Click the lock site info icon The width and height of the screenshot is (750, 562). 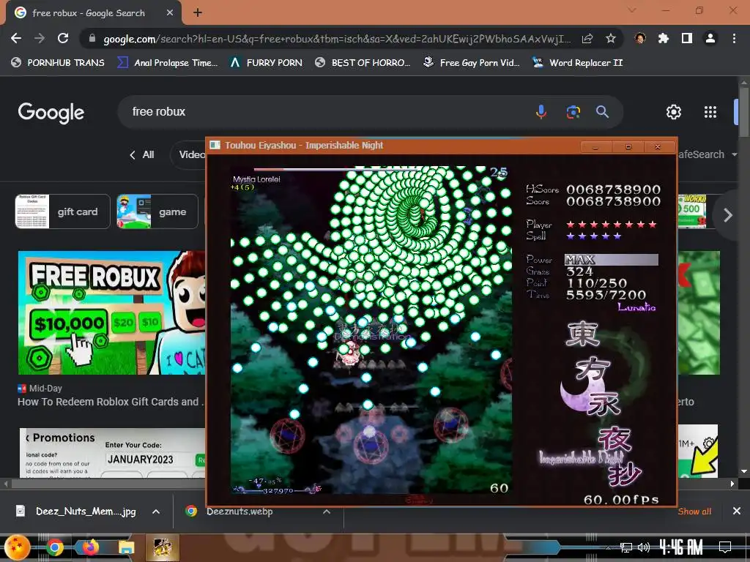point(92,39)
